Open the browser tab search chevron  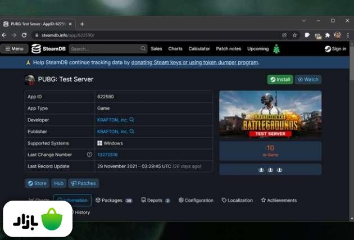pos(304,21)
